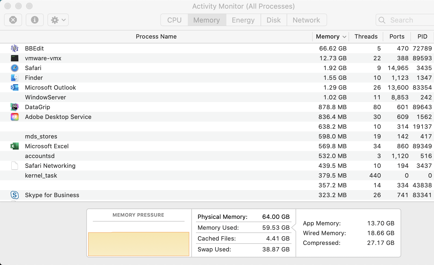Click the Compressed 27.17 GB value
434x265 pixels.
[381, 243]
